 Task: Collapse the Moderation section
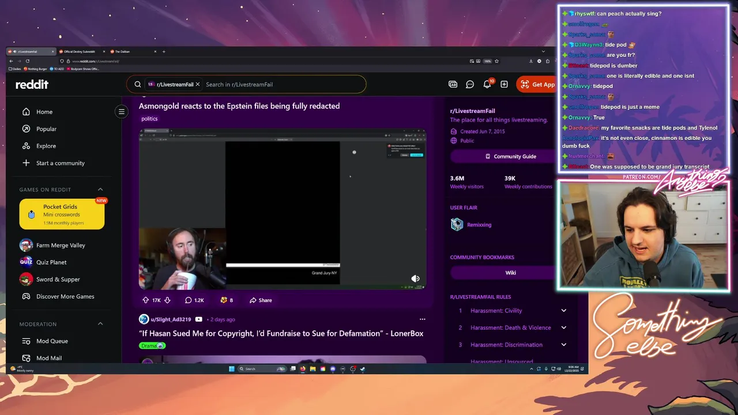coord(100,324)
